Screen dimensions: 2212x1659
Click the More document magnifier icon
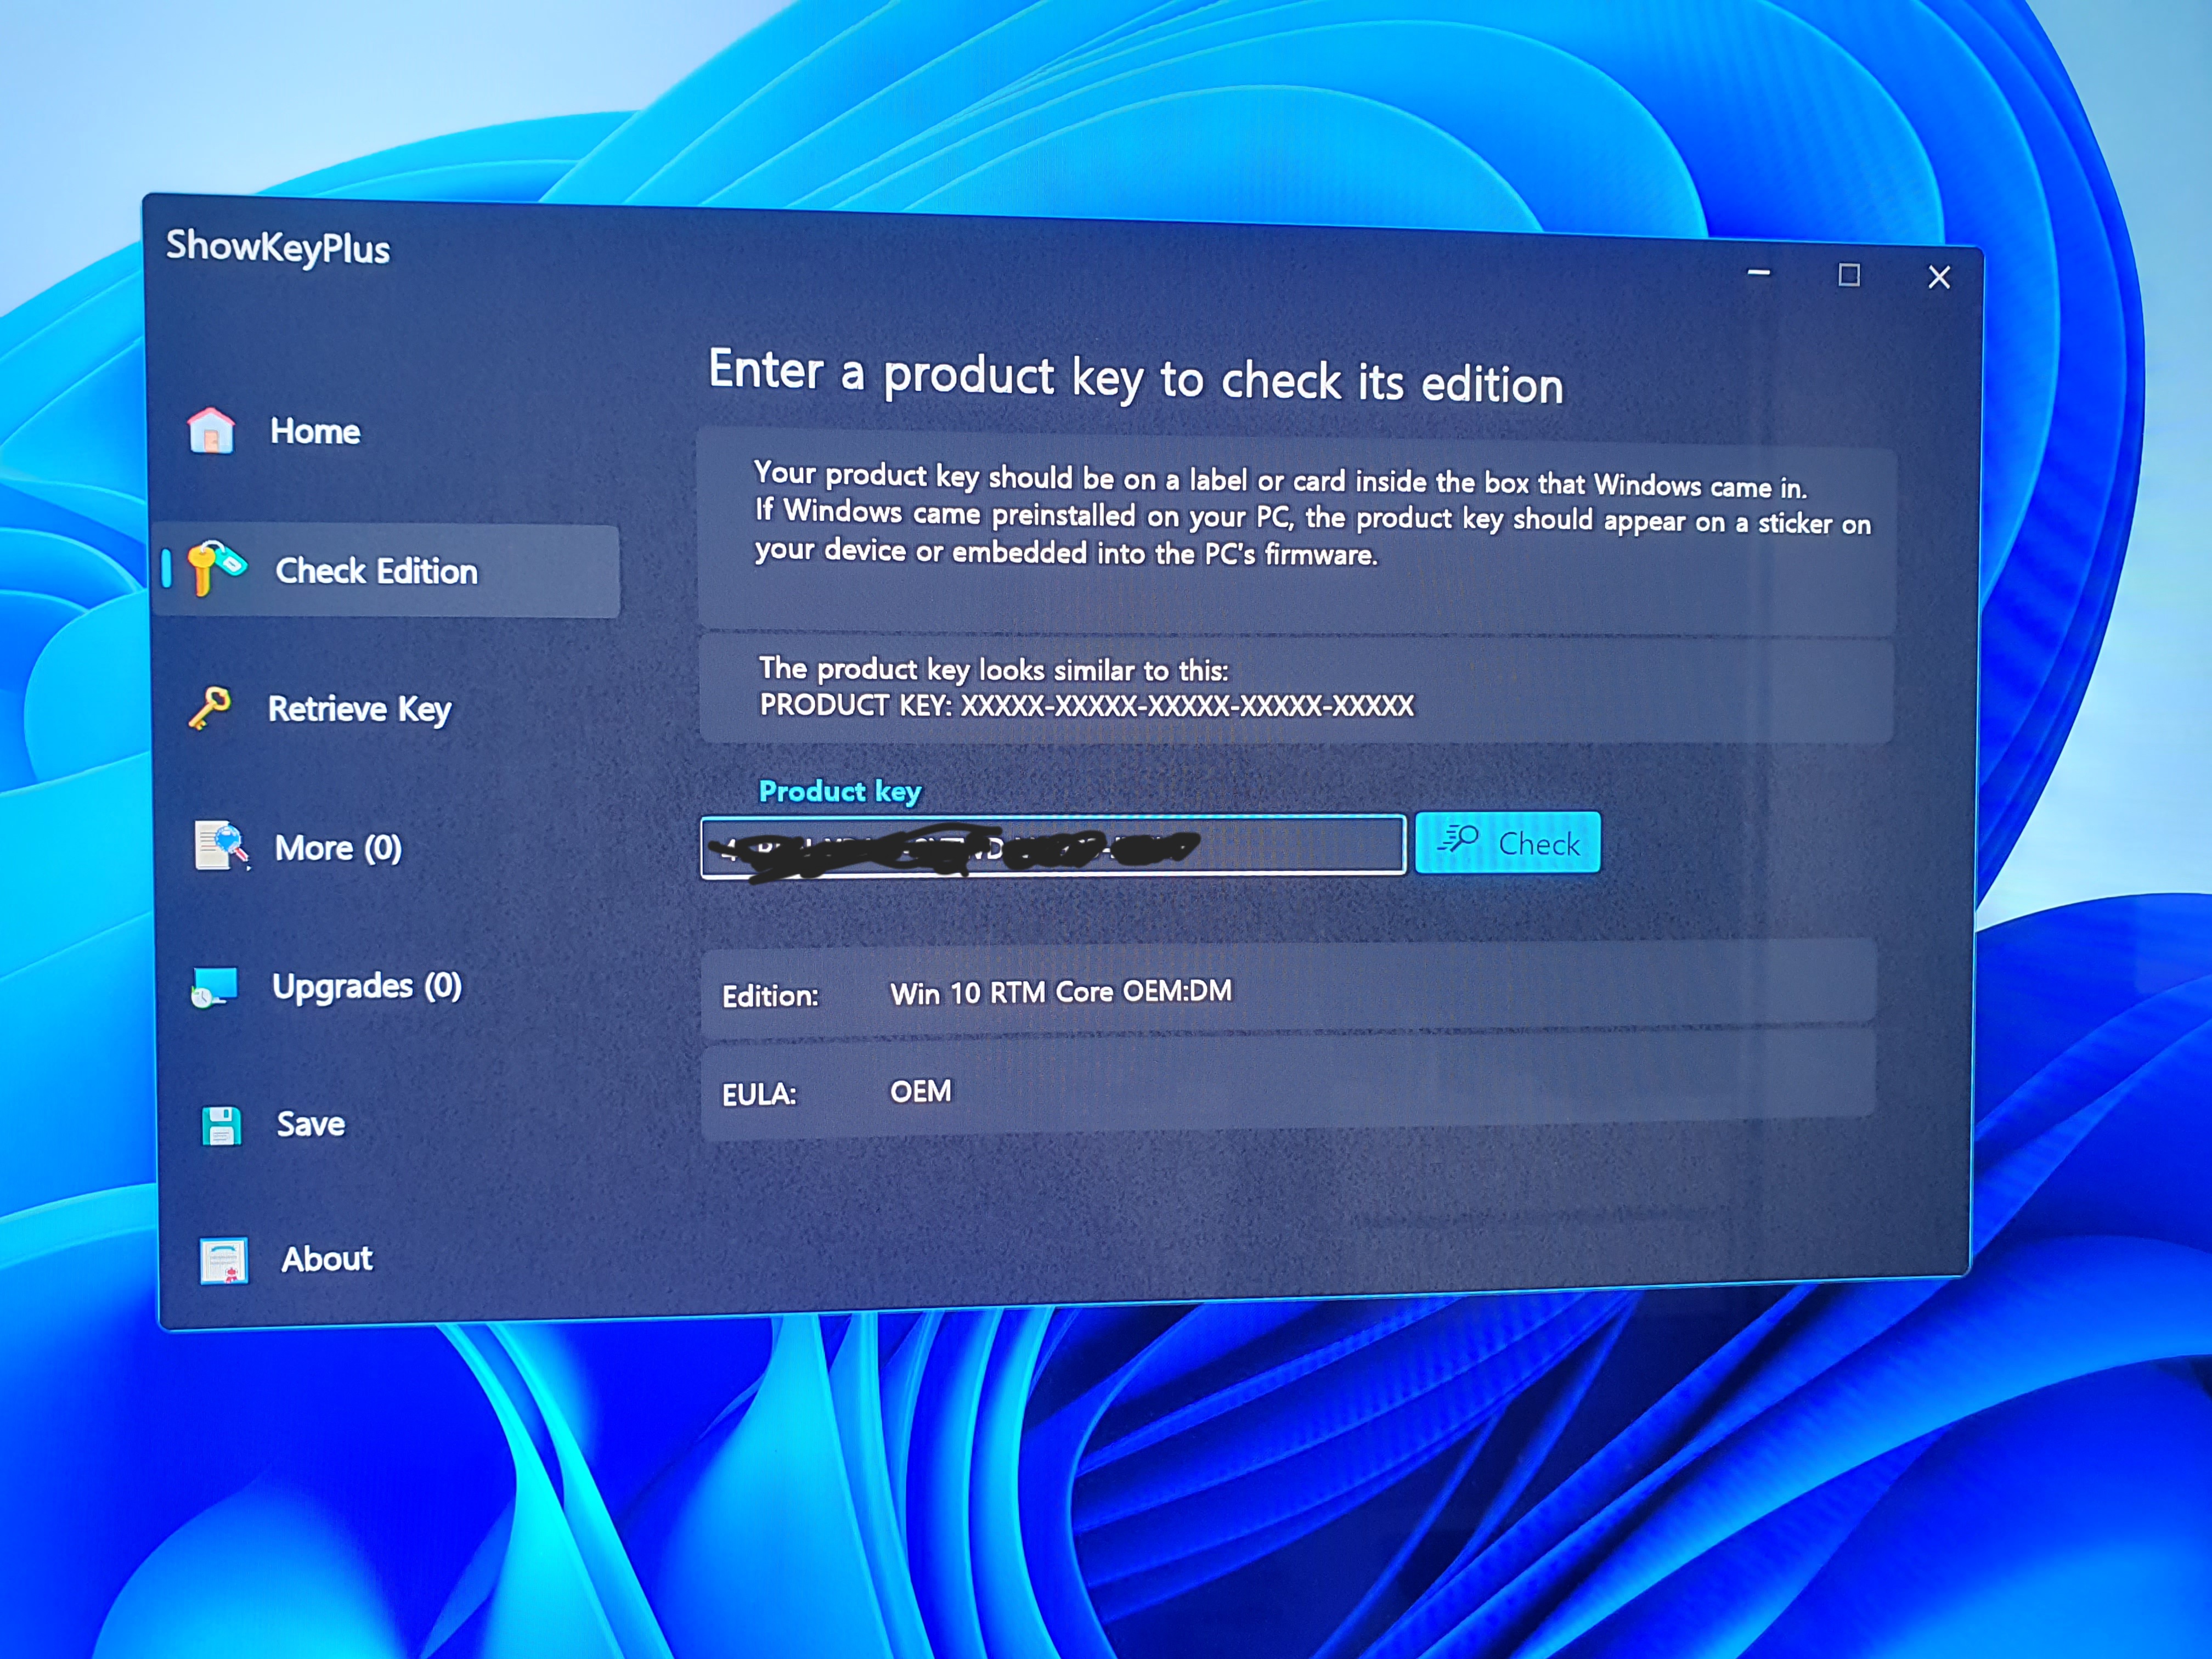click(x=222, y=846)
